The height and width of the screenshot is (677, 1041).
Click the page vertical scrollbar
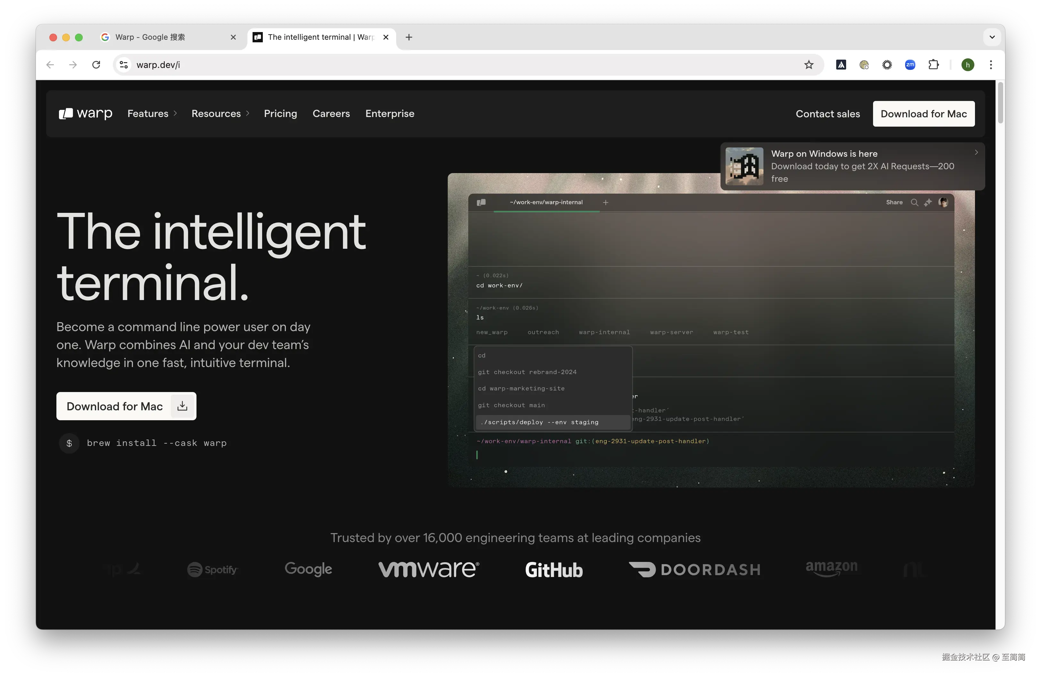pyautogui.click(x=1000, y=102)
